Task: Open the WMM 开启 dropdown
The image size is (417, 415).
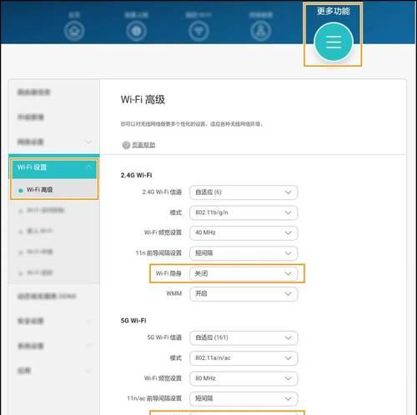Action: click(244, 293)
